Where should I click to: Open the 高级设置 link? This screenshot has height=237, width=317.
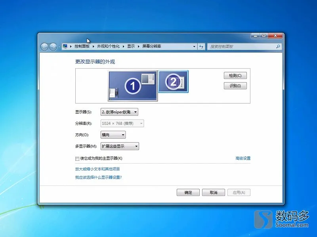point(243,158)
